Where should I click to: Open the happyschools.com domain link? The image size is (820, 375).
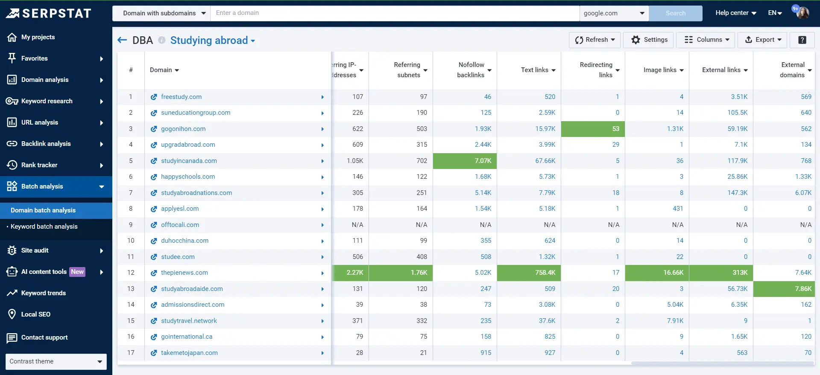(x=188, y=177)
